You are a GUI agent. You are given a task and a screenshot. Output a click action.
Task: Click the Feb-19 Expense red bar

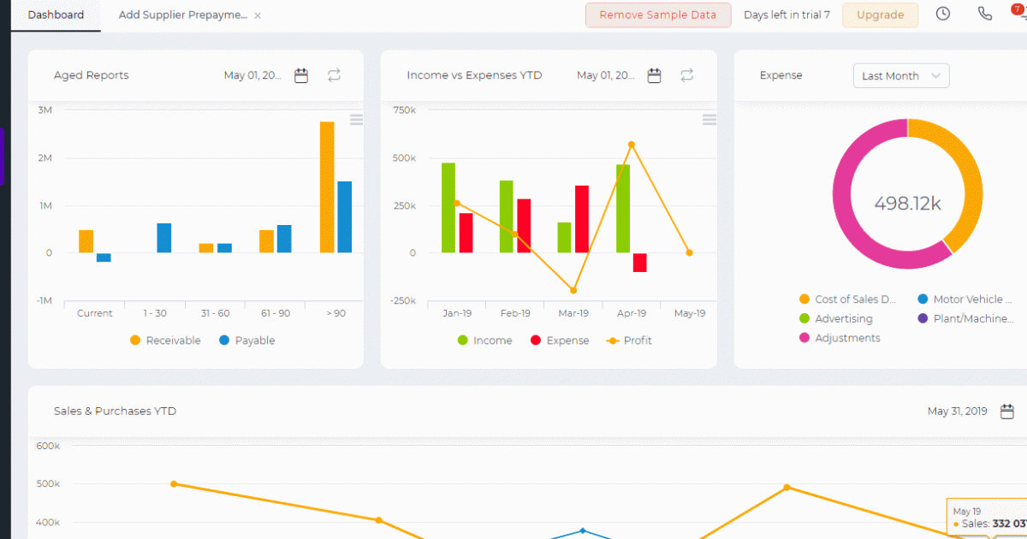pyautogui.click(x=524, y=226)
